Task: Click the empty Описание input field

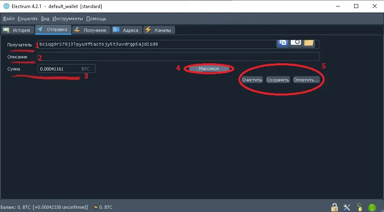Action: (179, 56)
